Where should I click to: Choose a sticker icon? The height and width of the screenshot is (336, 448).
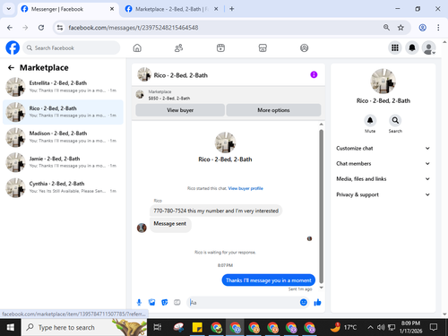click(165, 303)
